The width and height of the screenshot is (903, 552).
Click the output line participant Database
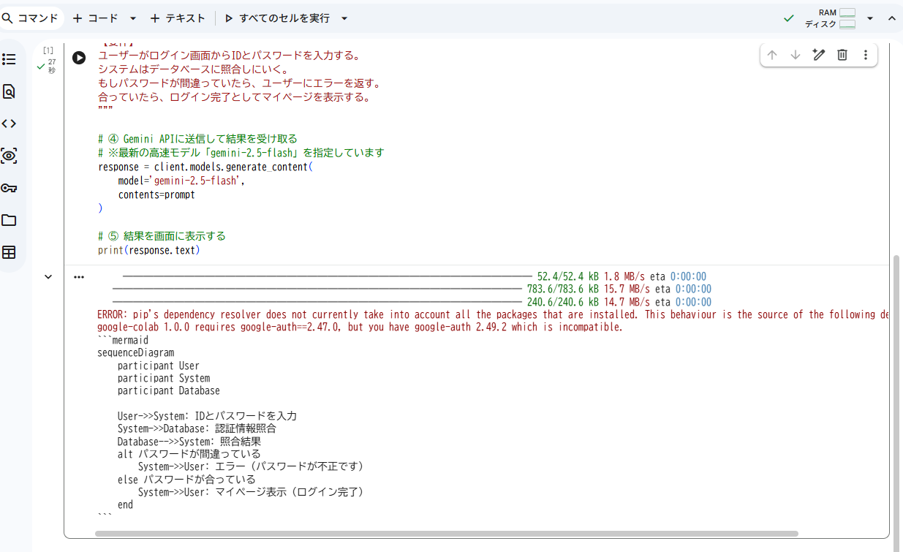pyautogui.click(x=168, y=390)
